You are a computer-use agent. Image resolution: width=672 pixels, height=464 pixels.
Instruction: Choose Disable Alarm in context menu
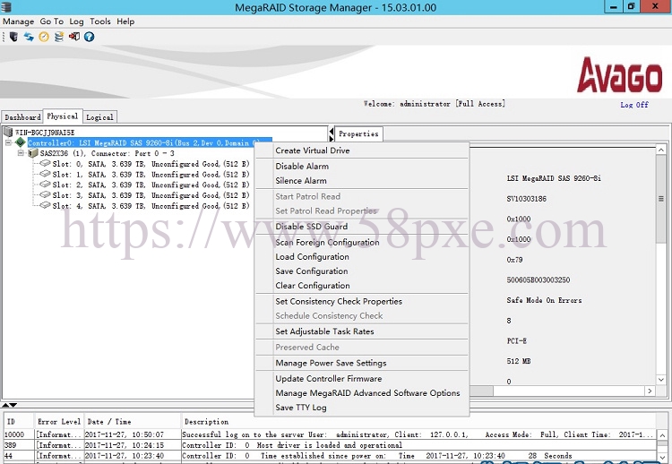(362, 167)
